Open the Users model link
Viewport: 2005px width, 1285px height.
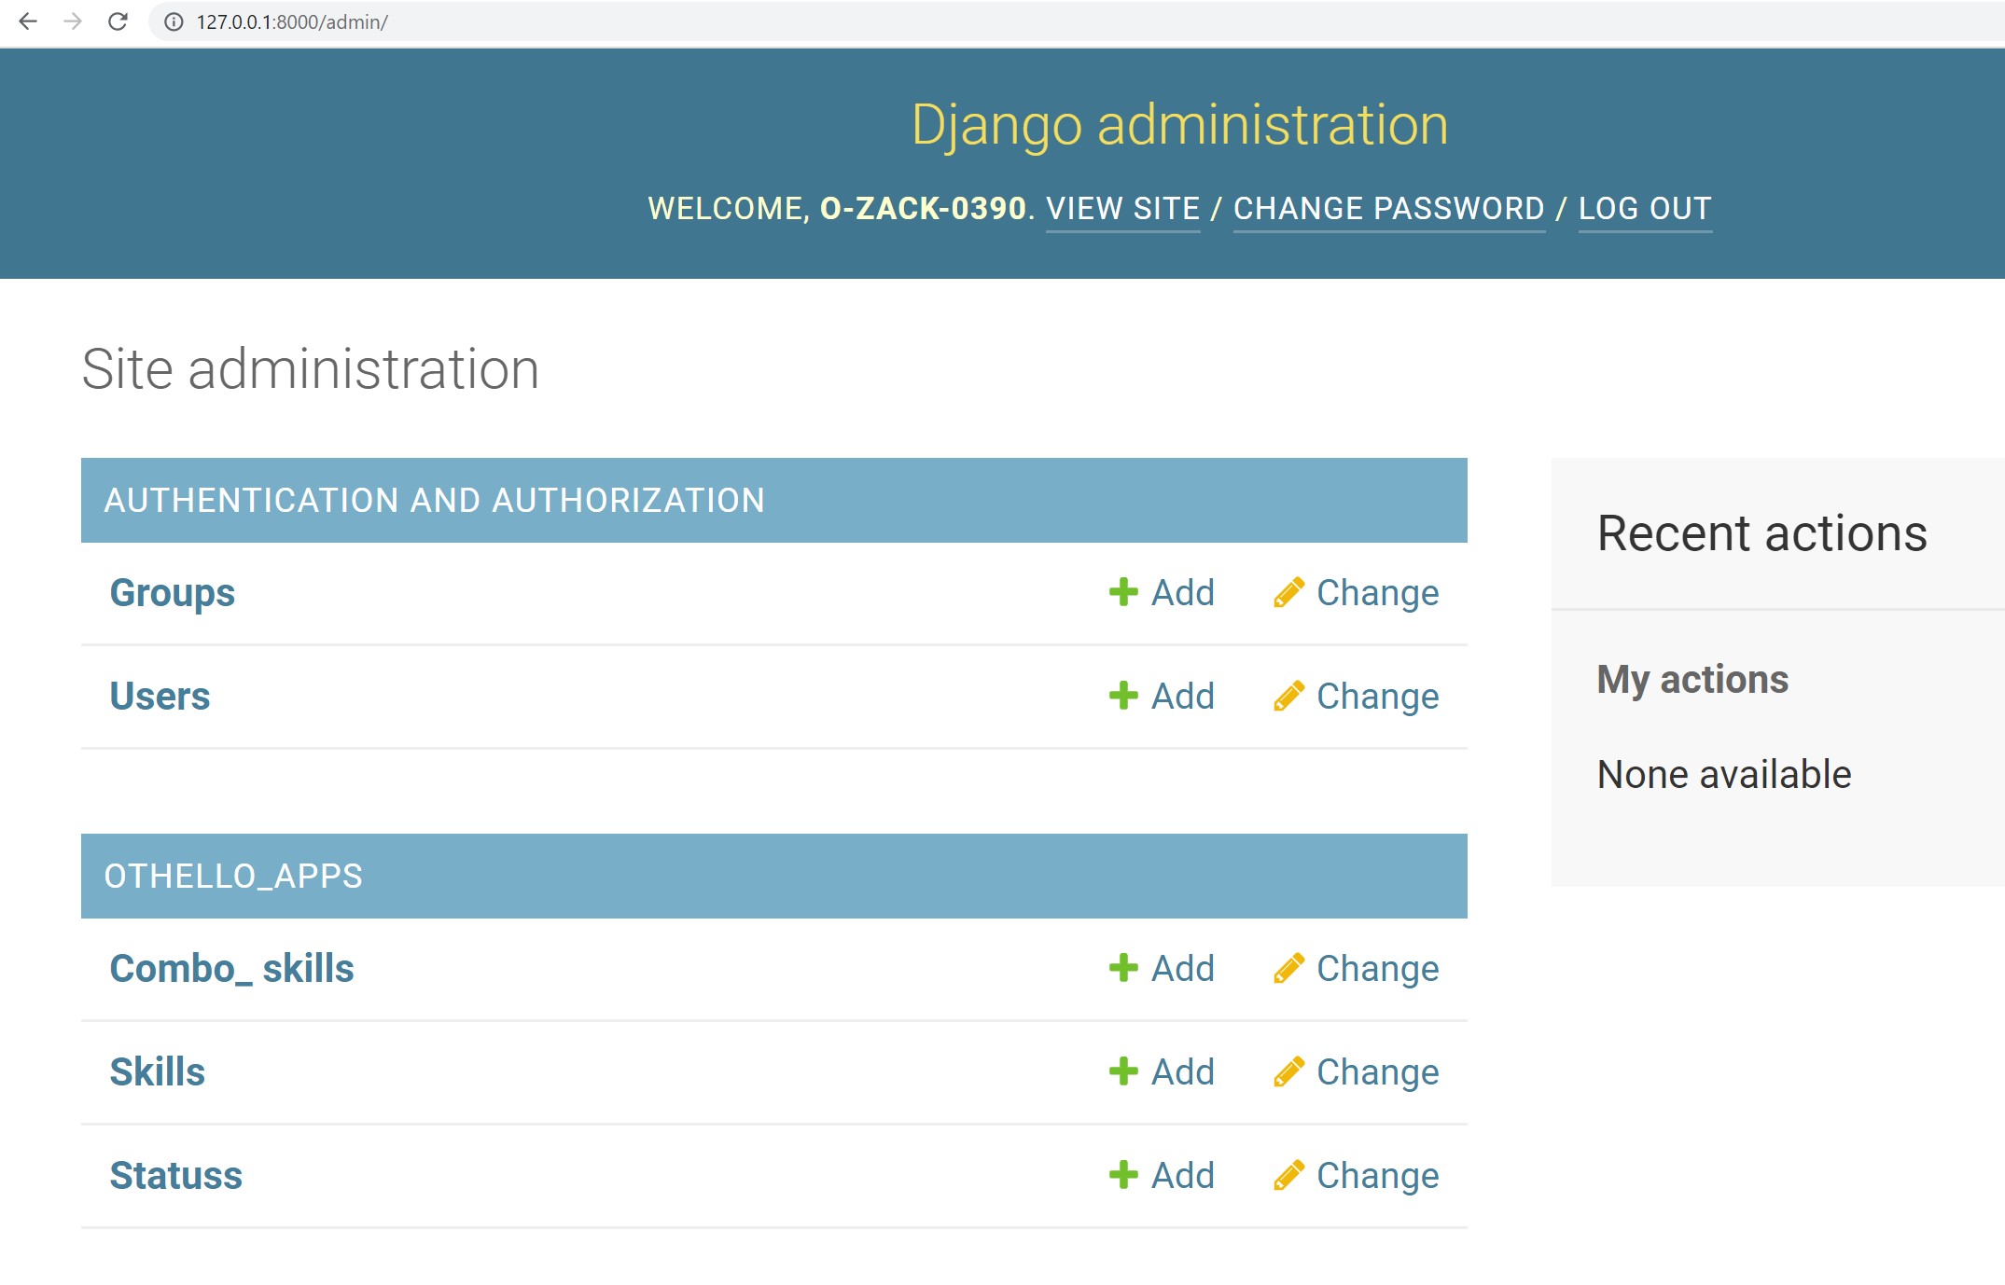pyautogui.click(x=160, y=697)
